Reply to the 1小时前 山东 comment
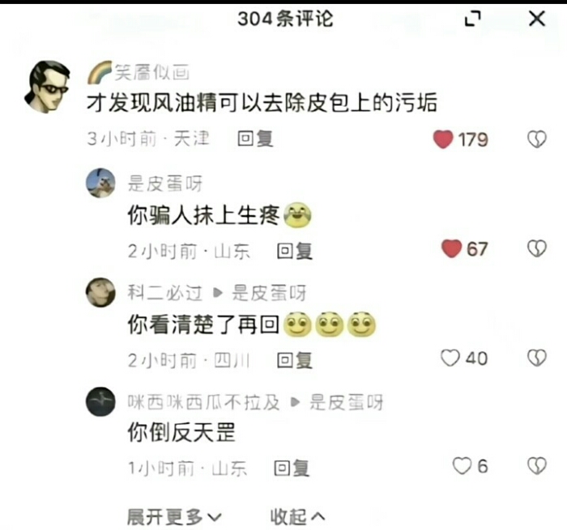The height and width of the screenshot is (530, 567). 292,469
